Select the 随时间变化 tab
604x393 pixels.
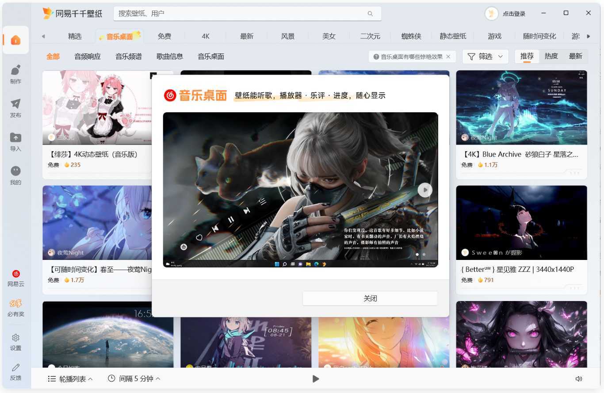[x=539, y=36]
